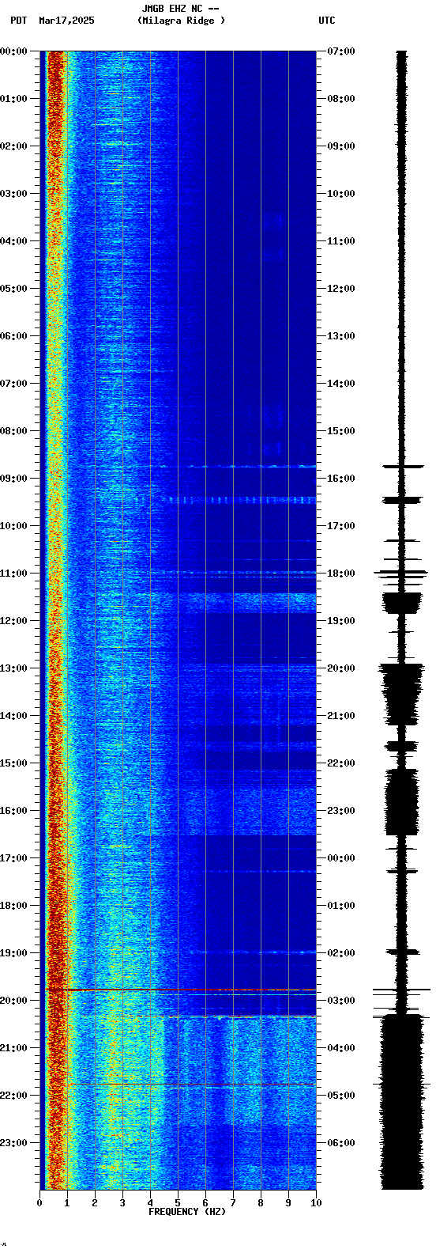
Task: Select the 05:00 label on PDT axis
Action: tap(13, 289)
